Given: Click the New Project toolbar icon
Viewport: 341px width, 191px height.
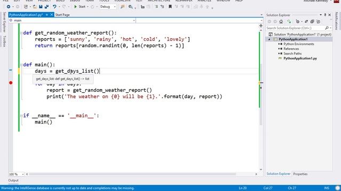Looking at the screenshot, I should point(26,7).
